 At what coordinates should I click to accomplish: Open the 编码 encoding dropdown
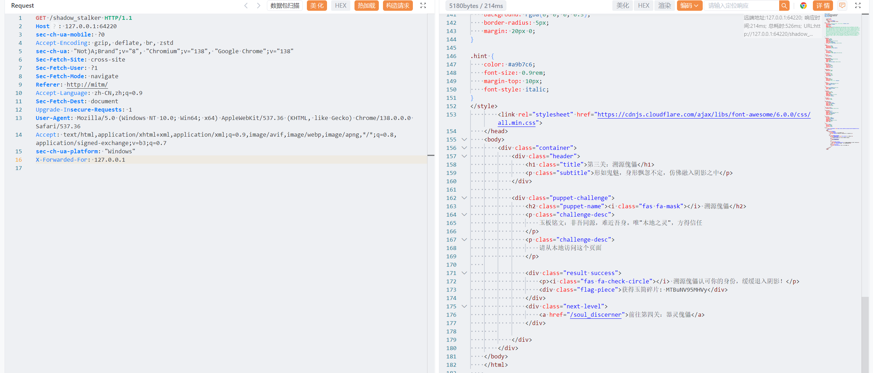tap(689, 6)
